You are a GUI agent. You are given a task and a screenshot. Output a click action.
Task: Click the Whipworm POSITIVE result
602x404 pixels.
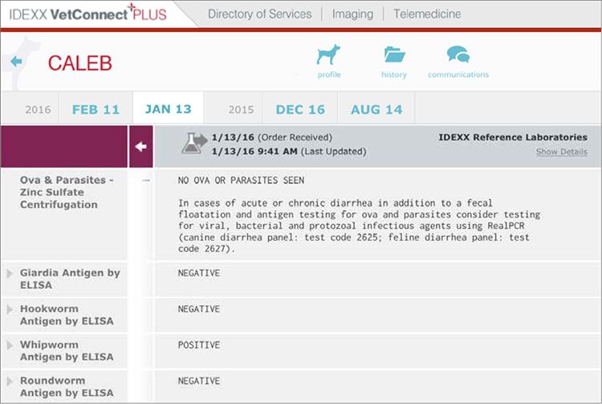tap(199, 345)
